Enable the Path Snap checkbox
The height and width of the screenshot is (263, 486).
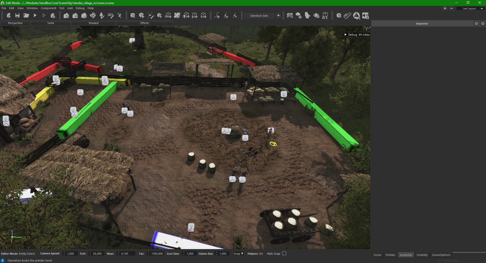284,253
